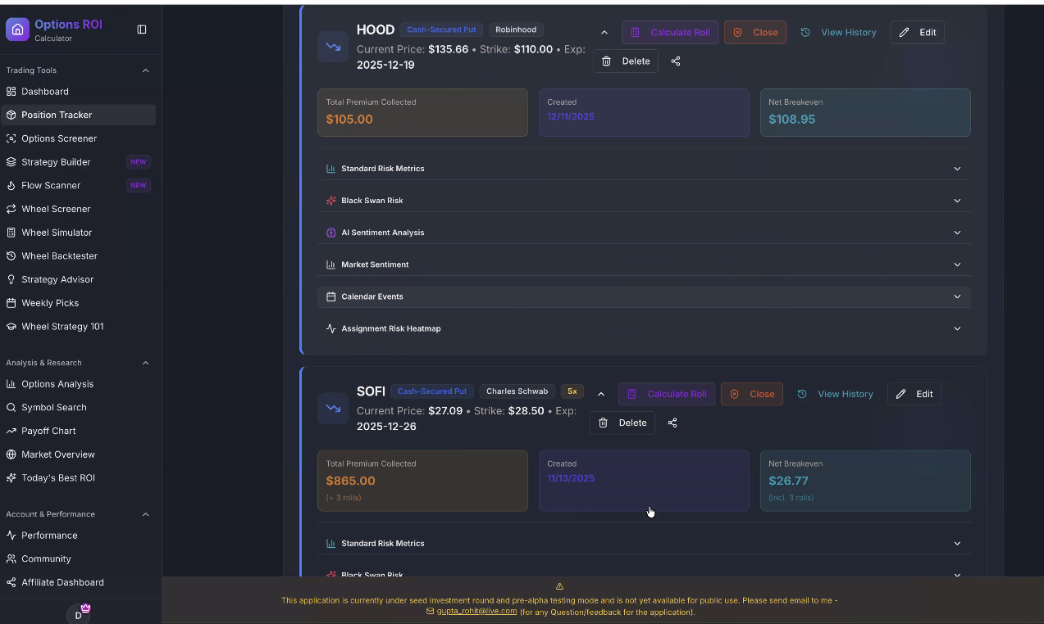Launch the Wheel Backtester
Screen dimensions: 1044x624
(x=57, y=255)
